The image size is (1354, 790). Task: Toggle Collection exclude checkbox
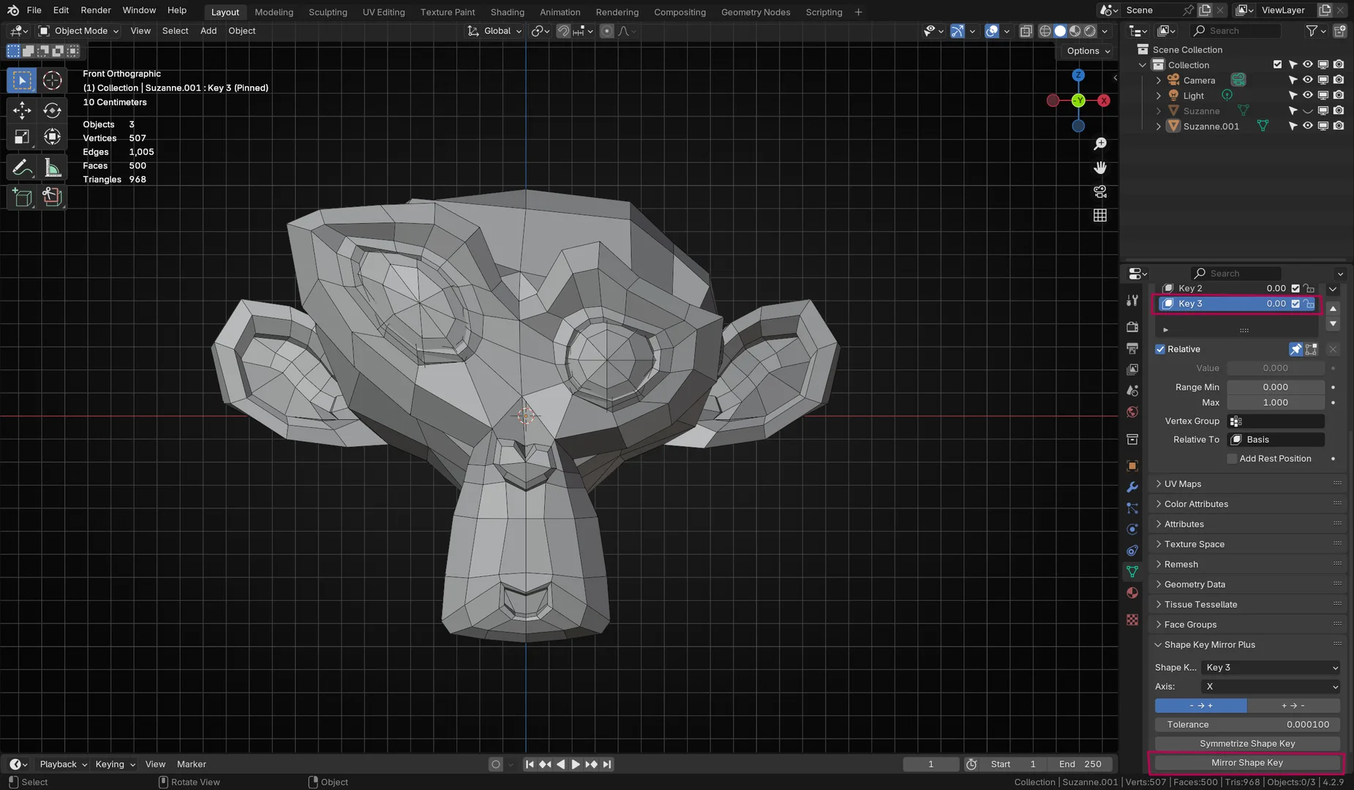[x=1277, y=64]
